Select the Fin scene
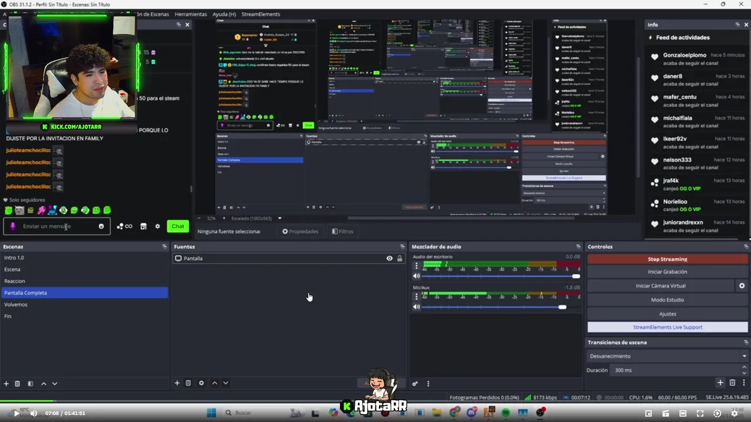Viewport: 751px width, 422px height. (84, 316)
